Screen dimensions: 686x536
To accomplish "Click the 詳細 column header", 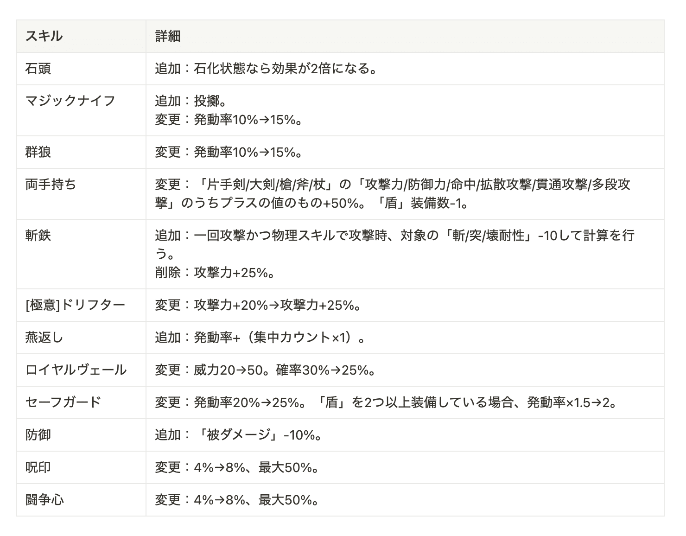I will point(405,36).
